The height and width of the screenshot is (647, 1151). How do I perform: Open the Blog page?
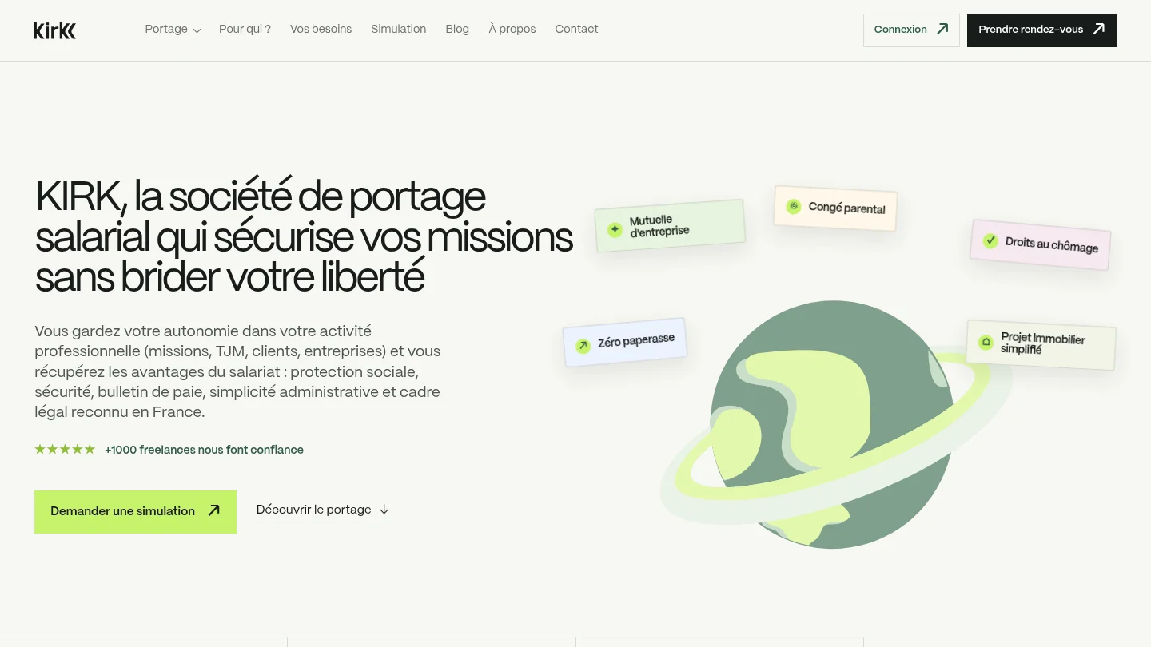tap(457, 29)
